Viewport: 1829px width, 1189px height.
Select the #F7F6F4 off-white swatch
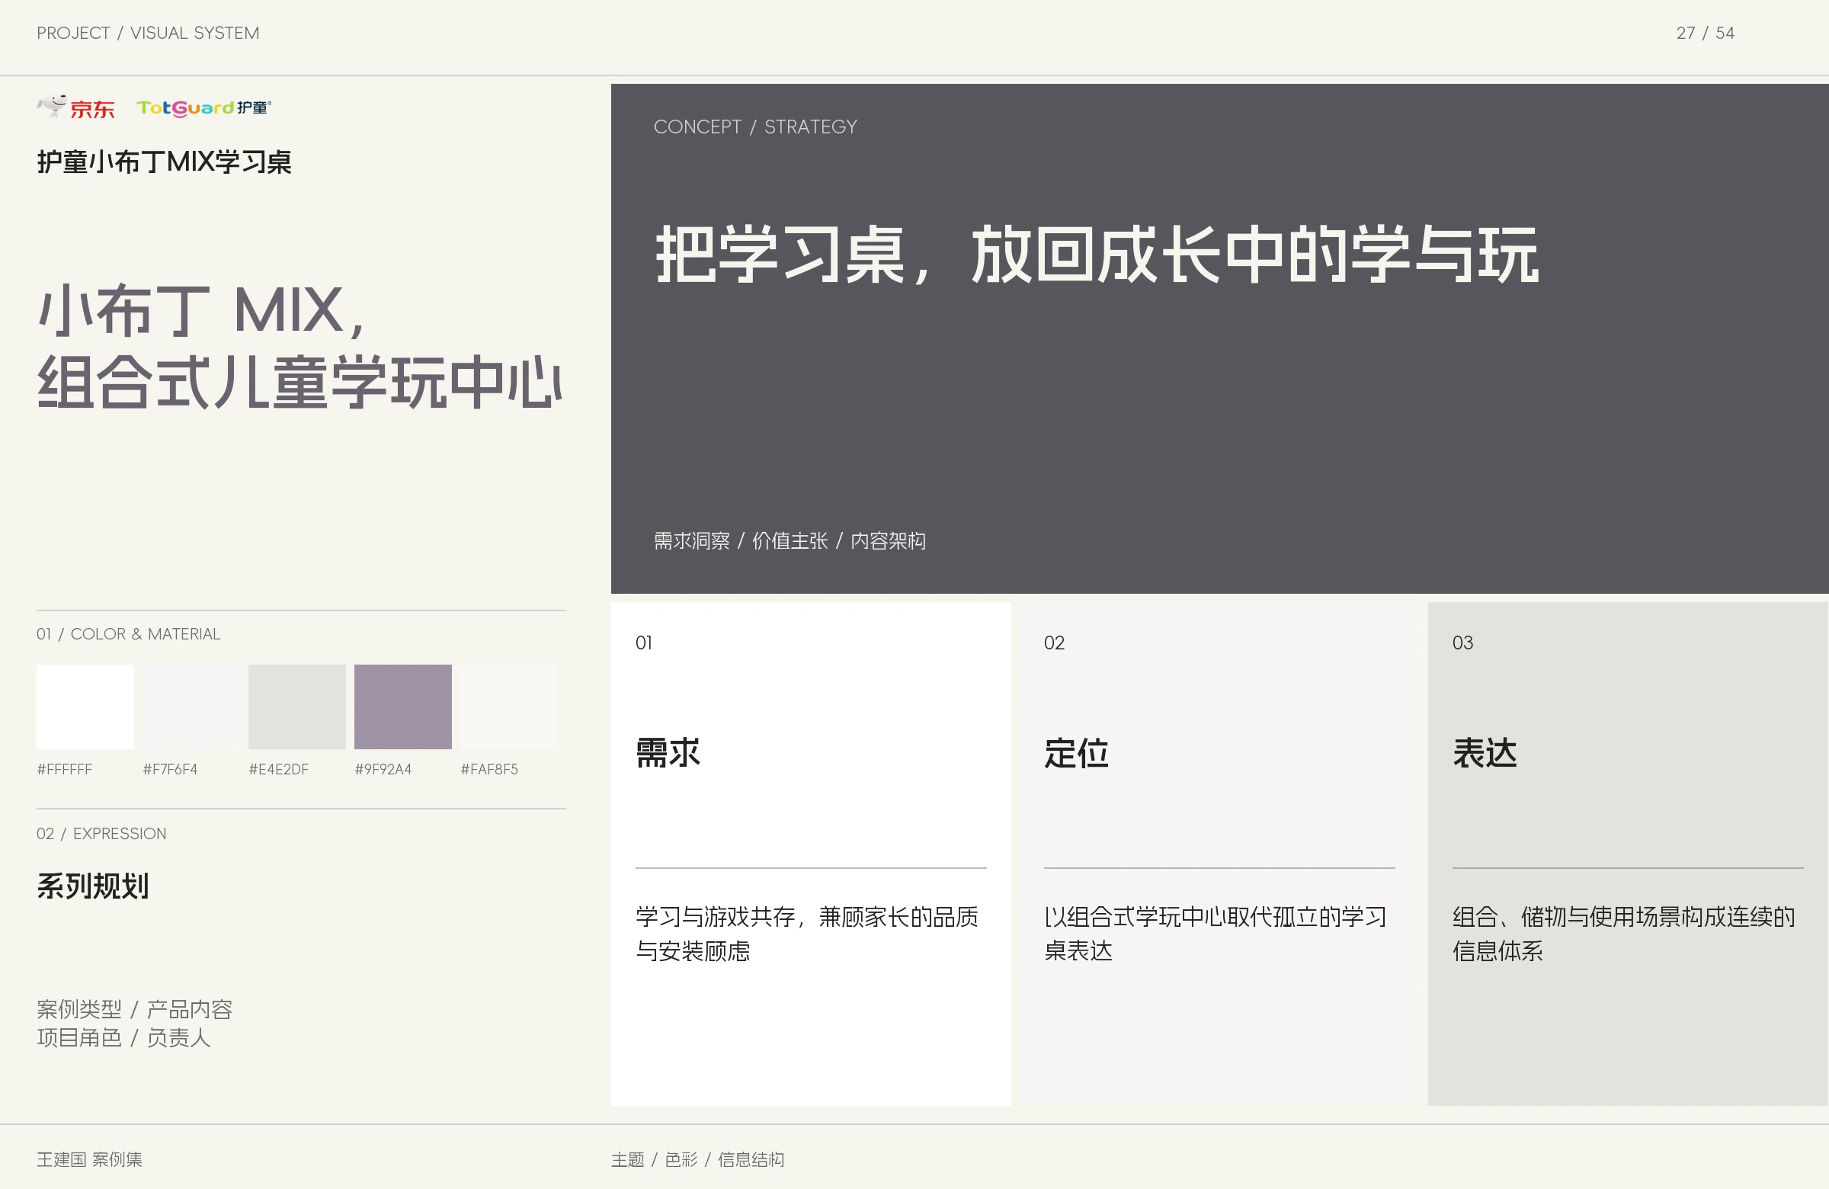(191, 707)
